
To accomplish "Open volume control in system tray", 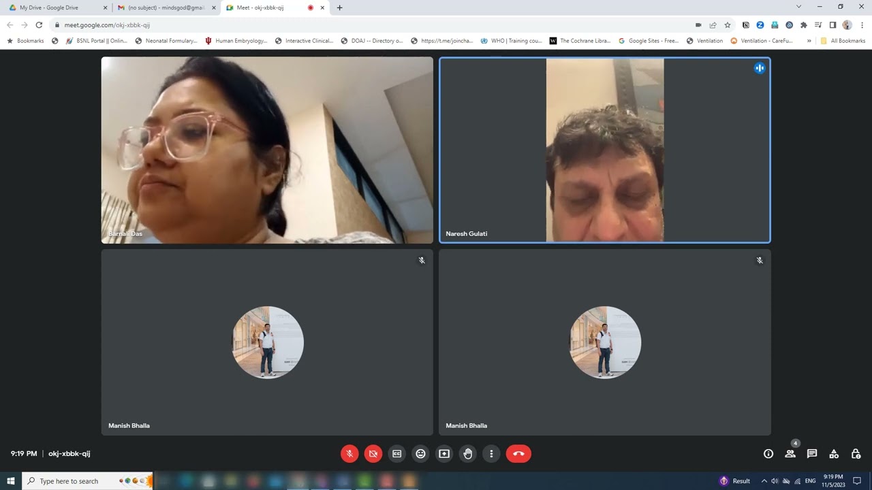I will click(775, 480).
